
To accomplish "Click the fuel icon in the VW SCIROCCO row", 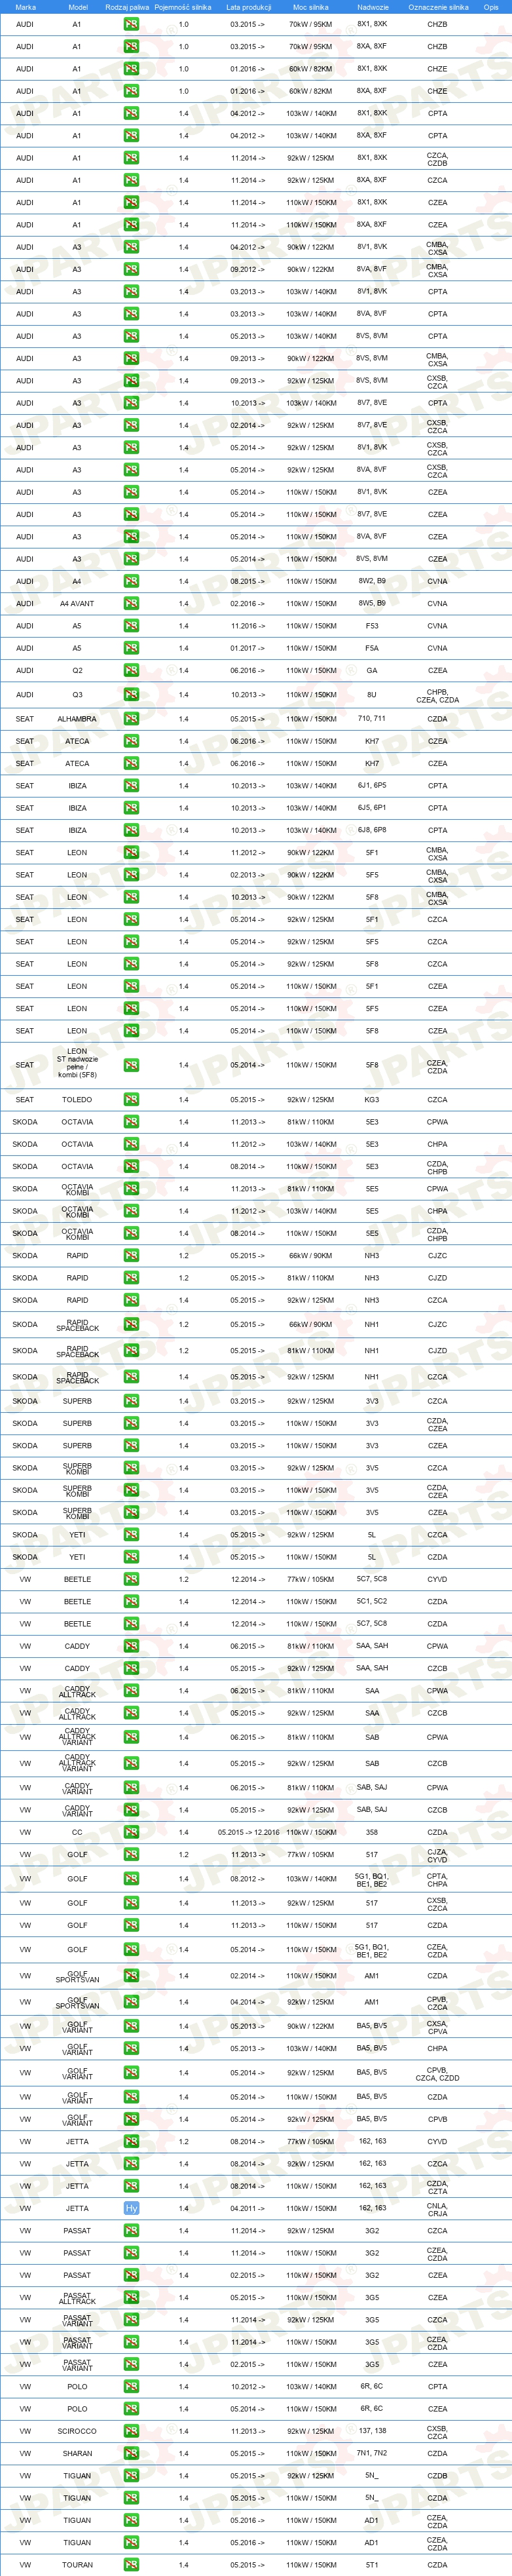I will [131, 2431].
